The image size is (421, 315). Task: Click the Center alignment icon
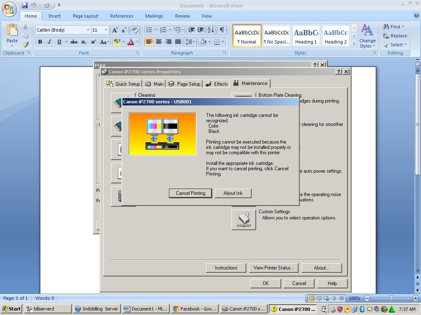[159, 42]
